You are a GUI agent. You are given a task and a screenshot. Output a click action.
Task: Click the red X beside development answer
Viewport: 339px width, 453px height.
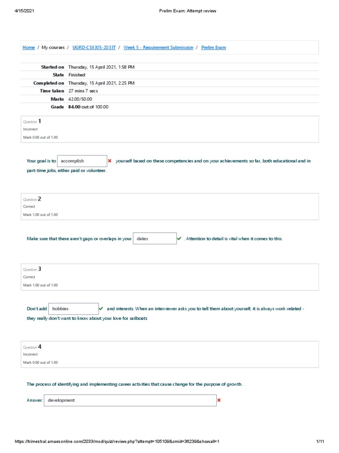click(218, 400)
